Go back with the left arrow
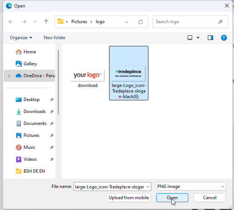Viewport: 234px width, 210px height. [11, 22]
